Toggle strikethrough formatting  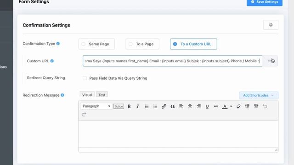click(x=216, y=106)
